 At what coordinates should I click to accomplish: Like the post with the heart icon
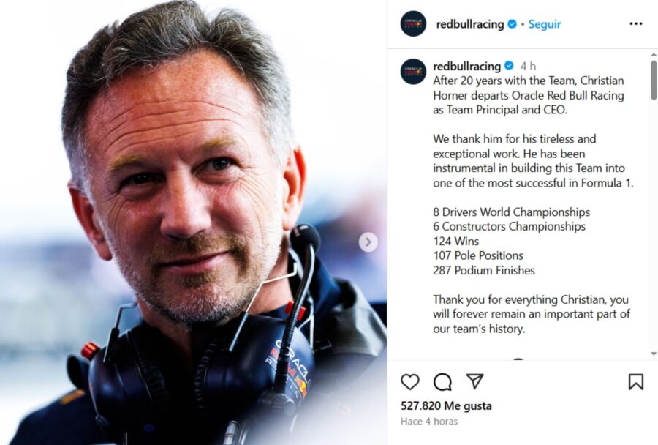click(x=410, y=382)
